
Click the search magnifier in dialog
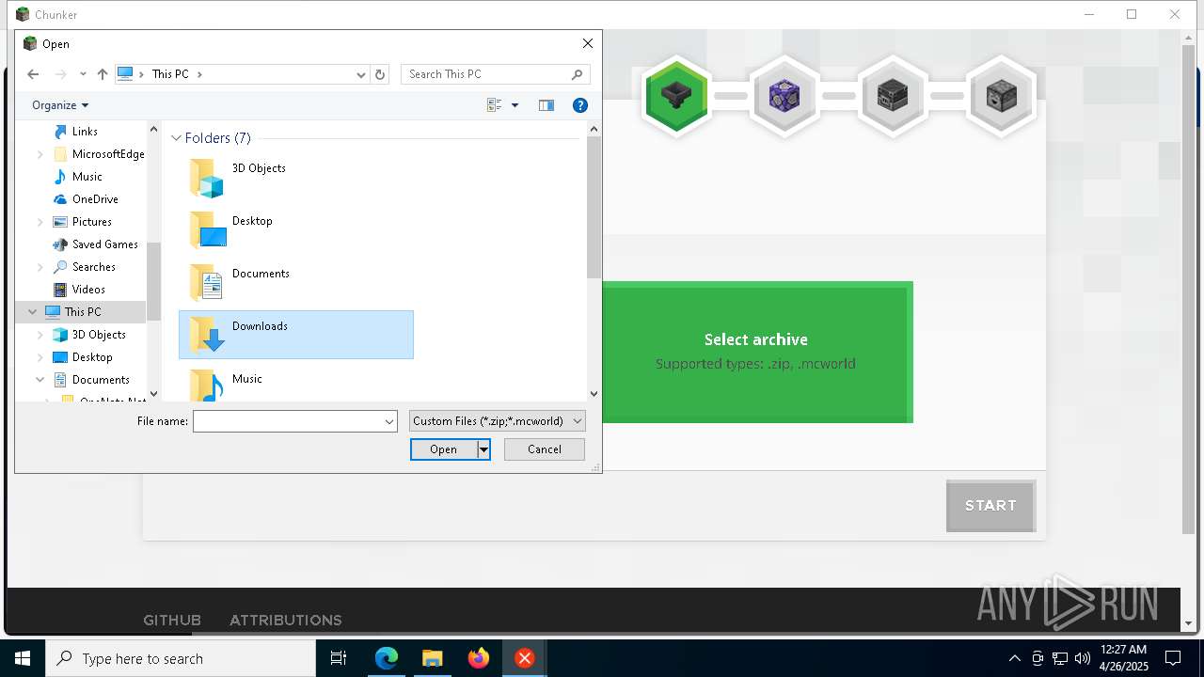coord(577,74)
